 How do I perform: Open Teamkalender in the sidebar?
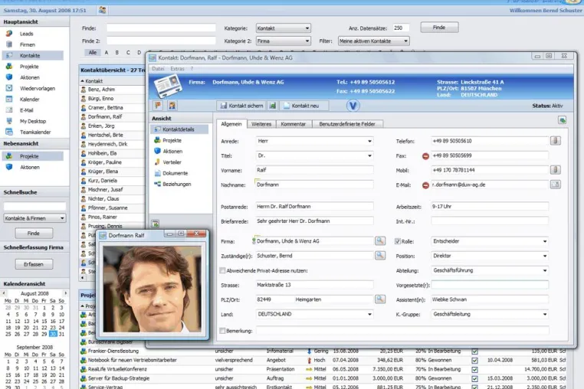coord(35,132)
